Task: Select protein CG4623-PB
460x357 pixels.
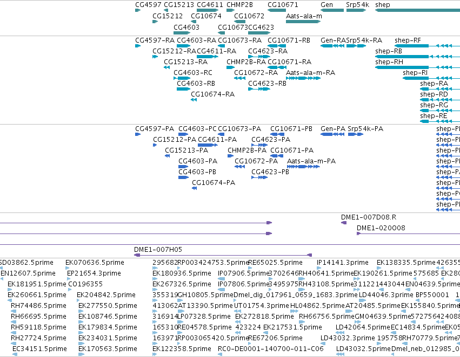Action: pos(259,178)
